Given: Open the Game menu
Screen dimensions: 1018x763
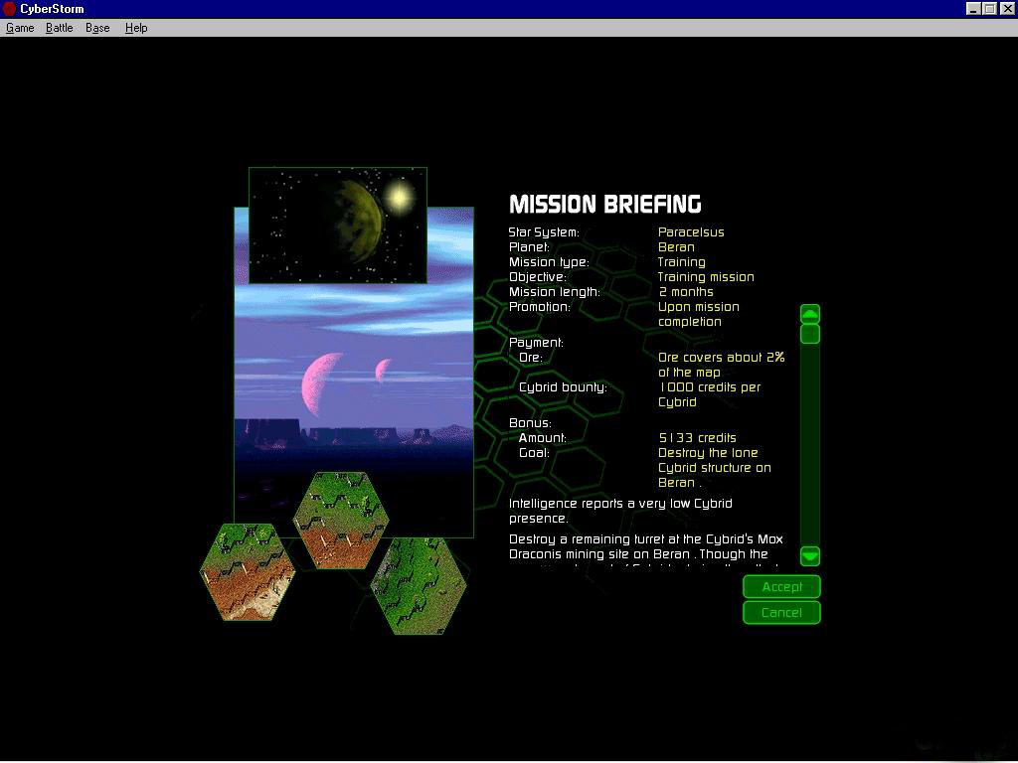Looking at the screenshot, I should click(x=20, y=28).
